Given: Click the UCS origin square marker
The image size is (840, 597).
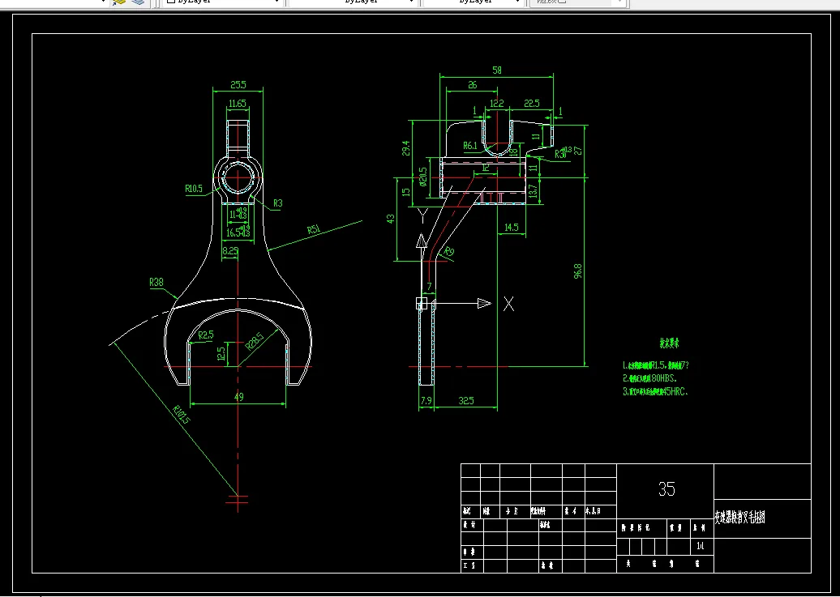Looking at the screenshot, I should pos(422,304).
